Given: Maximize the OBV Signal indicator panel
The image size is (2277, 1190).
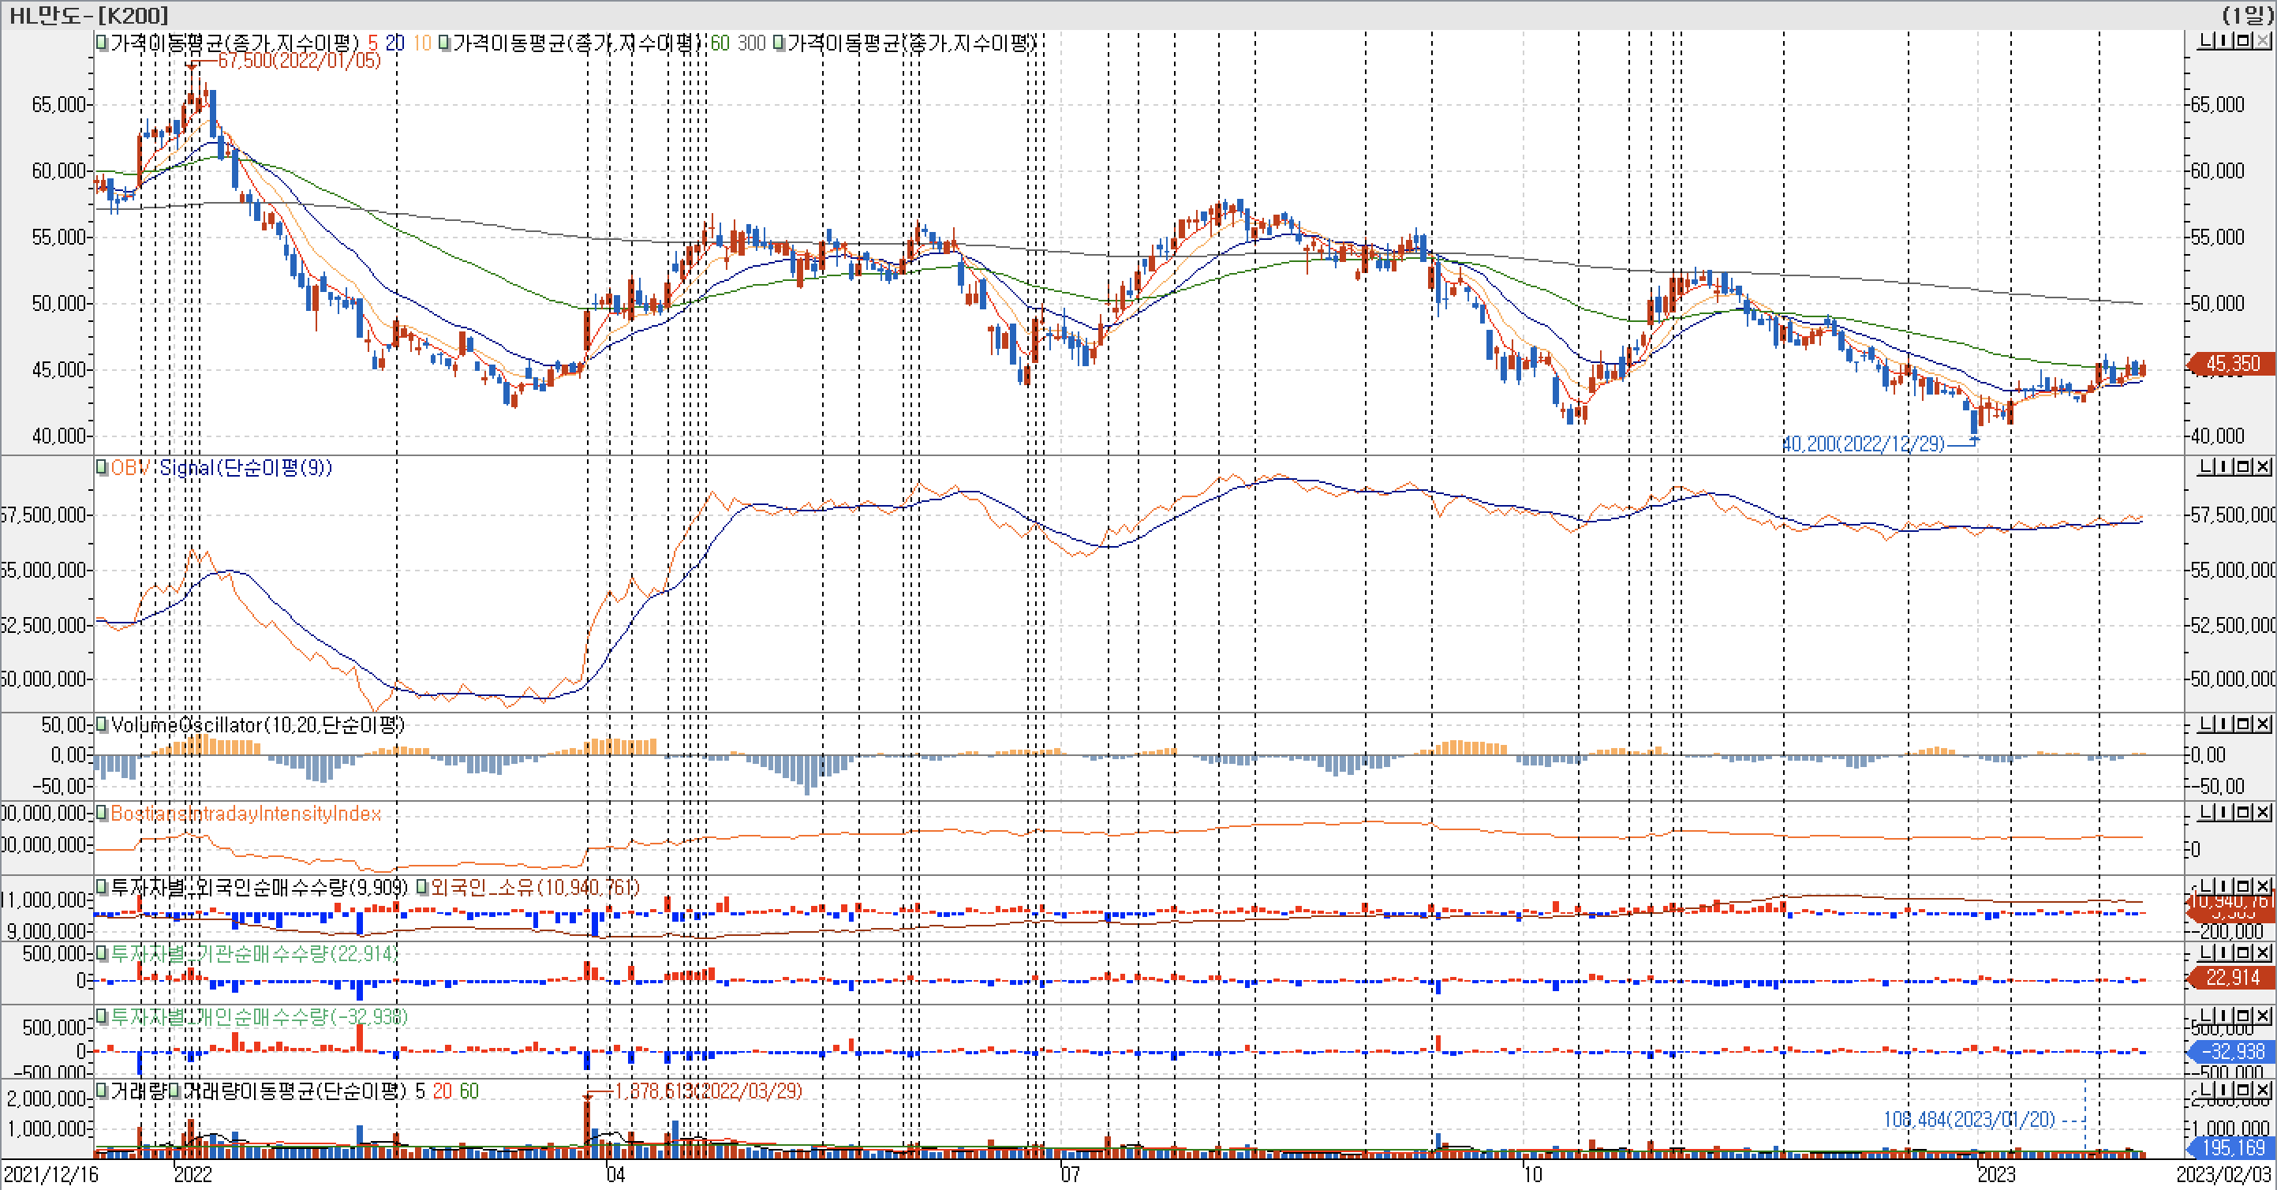Looking at the screenshot, I should tap(2245, 466).
